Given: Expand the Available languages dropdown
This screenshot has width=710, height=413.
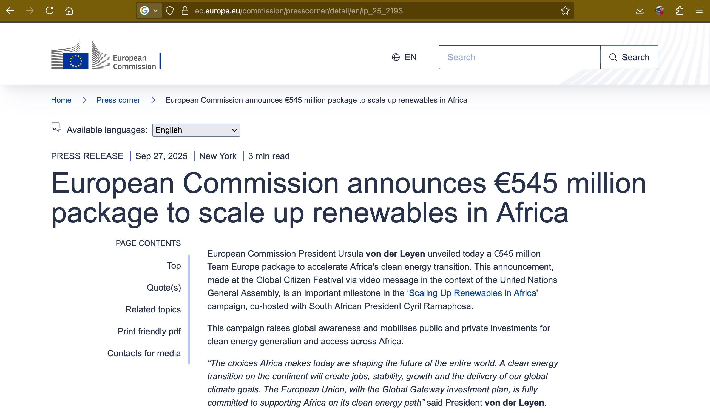Looking at the screenshot, I should pos(196,130).
